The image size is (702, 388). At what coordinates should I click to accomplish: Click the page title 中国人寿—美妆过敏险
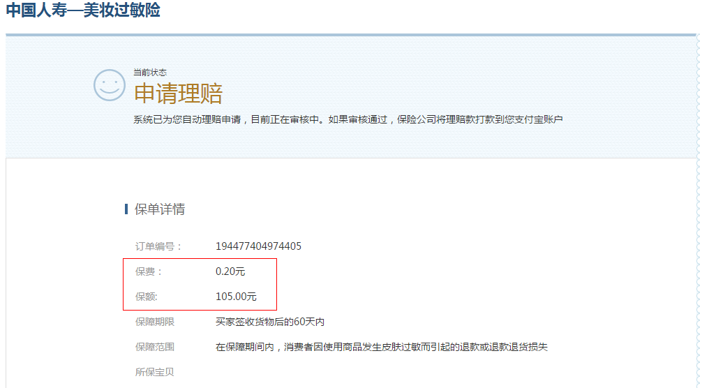[x=83, y=10]
